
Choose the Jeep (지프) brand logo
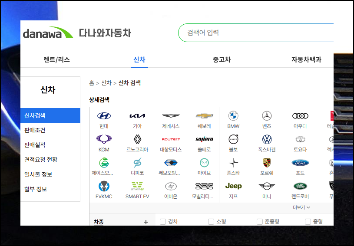point(233,186)
